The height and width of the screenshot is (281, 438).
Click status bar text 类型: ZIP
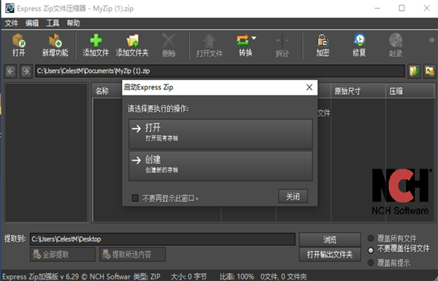pyautogui.click(x=147, y=277)
